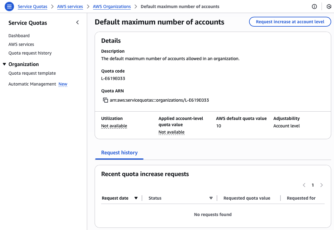Open Automatic Management in sidebar
The width and height of the screenshot is (334, 230).
(x=32, y=84)
